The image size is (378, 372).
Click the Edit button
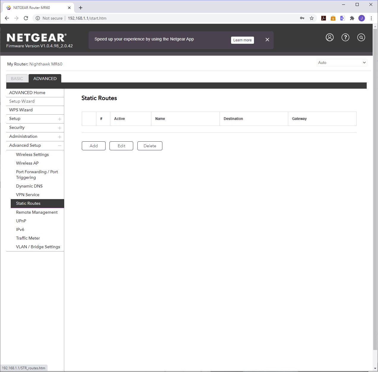(x=121, y=146)
